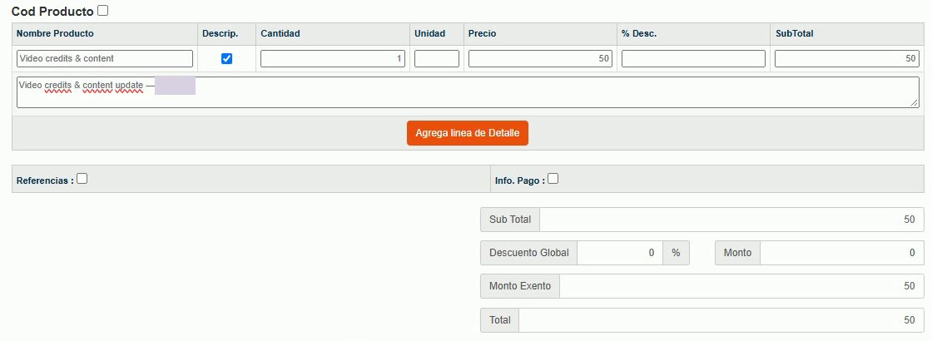932x341 pixels.
Task: Click the Referencias : label
Action: click(x=45, y=180)
